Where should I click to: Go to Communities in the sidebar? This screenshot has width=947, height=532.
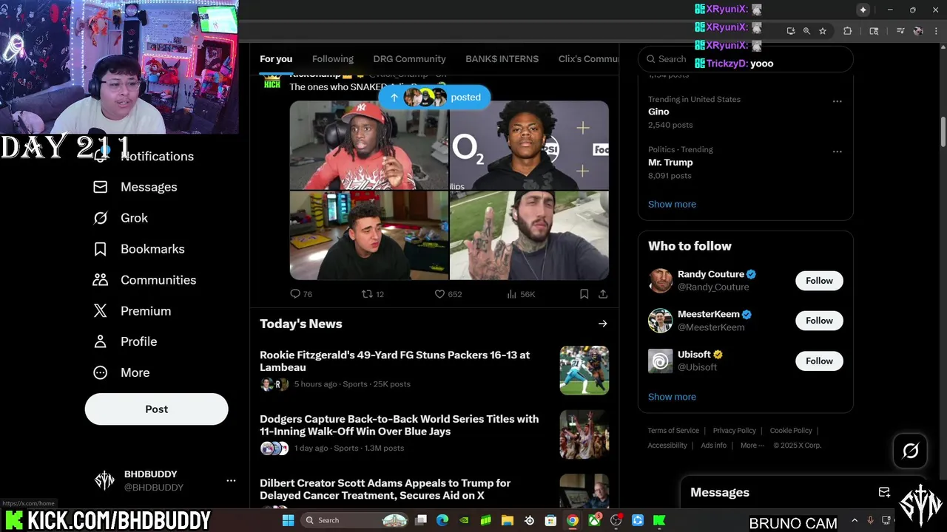(144, 280)
